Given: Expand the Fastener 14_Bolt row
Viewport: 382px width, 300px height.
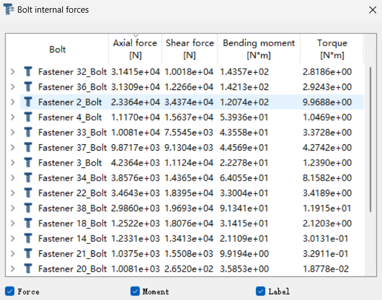Looking at the screenshot, I should tap(13, 238).
